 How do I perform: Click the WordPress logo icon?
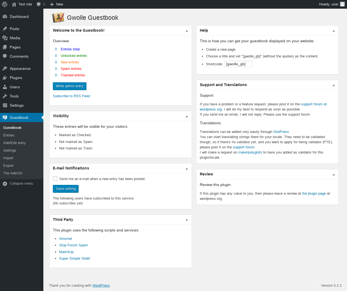pyautogui.click(x=5, y=4)
